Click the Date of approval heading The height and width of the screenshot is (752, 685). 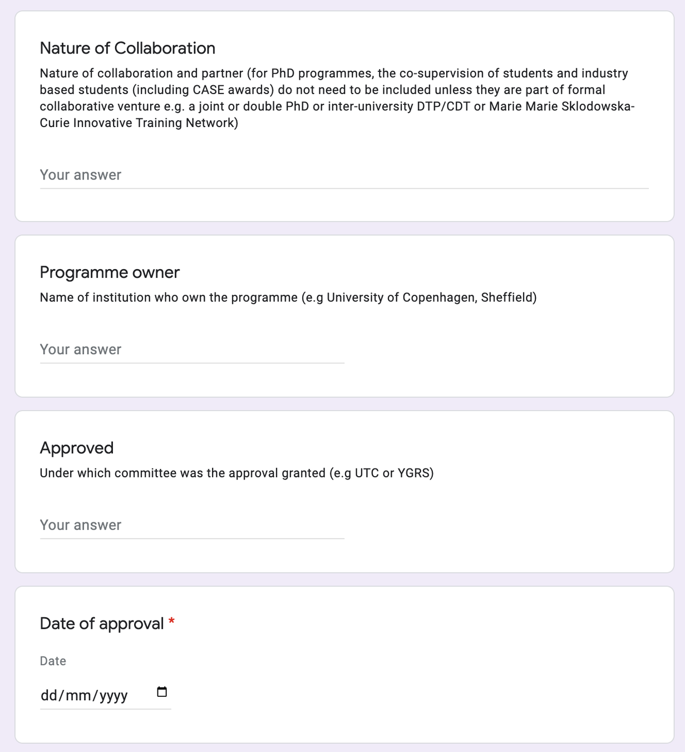pos(102,623)
